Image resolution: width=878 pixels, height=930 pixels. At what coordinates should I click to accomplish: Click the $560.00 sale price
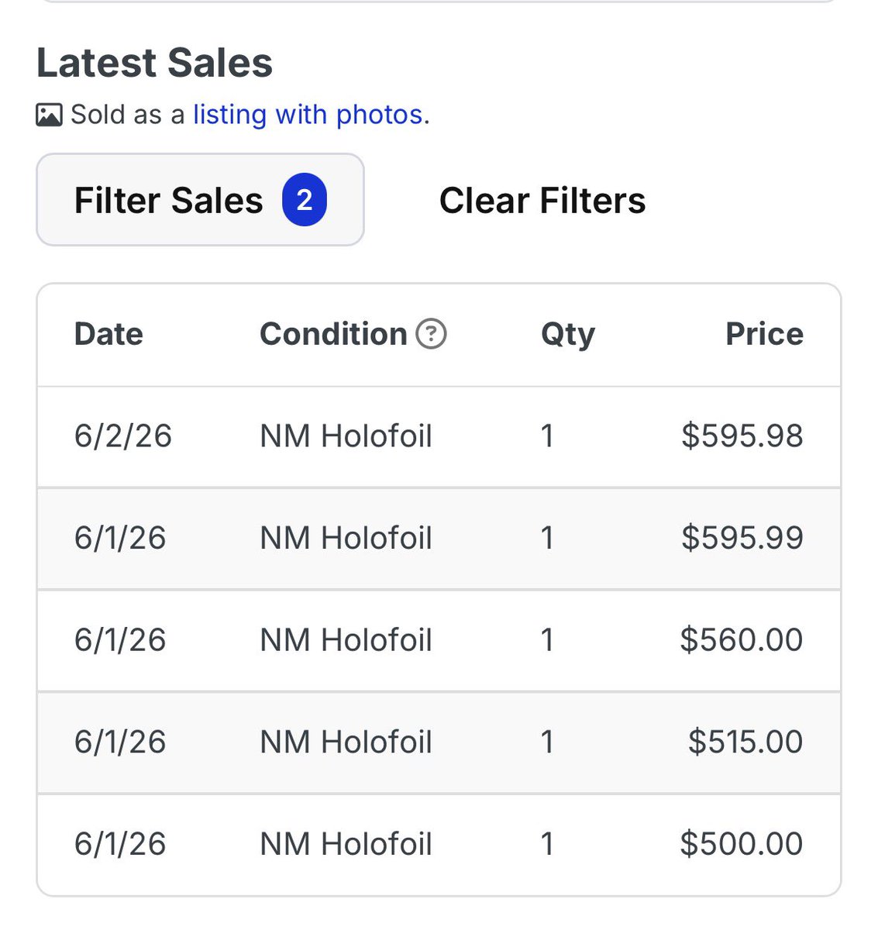[x=742, y=640]
